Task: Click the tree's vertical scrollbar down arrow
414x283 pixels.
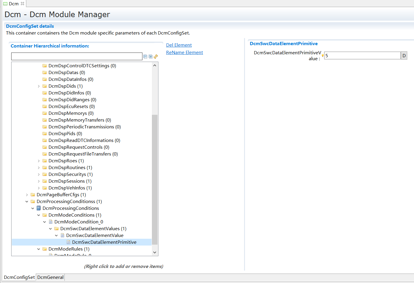Action: tap(155, 252)
